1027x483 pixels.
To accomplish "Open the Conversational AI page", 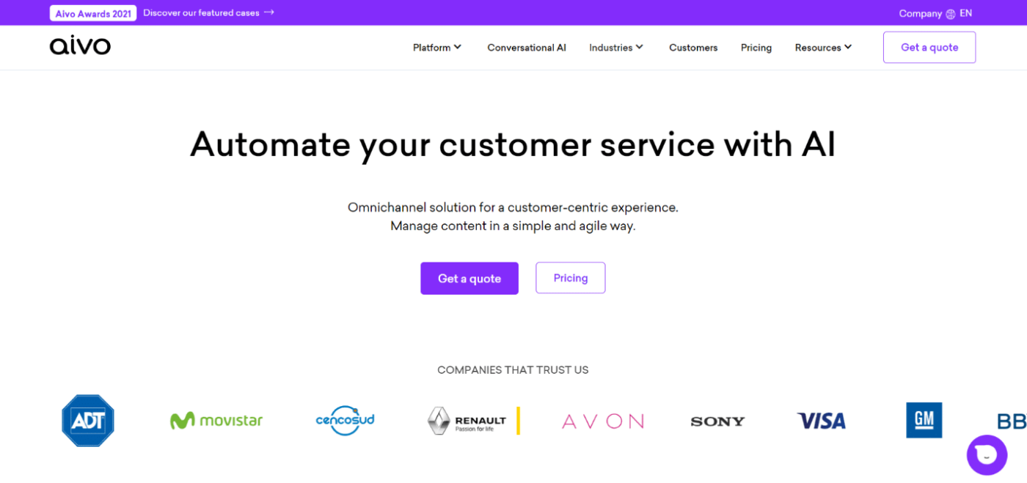I will click(x=527, y=48).
